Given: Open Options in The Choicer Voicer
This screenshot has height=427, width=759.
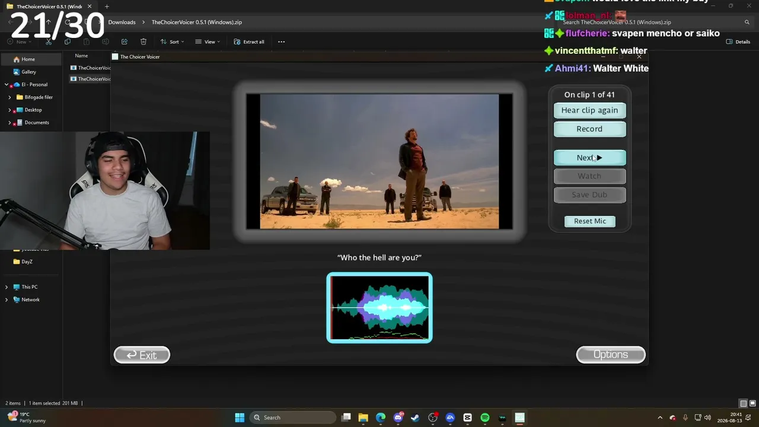Looking at the screenshot, I should [x=611, y=355].
